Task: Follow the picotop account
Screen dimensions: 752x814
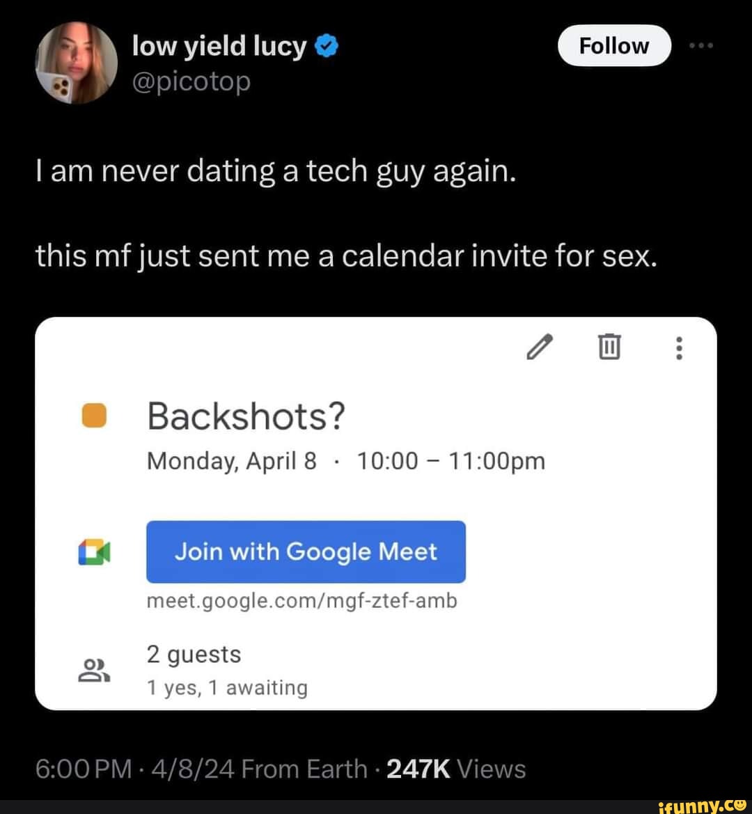Action: point(613,46)
